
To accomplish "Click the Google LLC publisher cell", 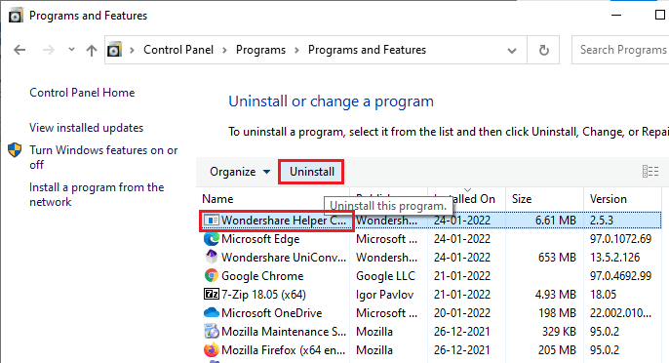I will tap(386, 276).
